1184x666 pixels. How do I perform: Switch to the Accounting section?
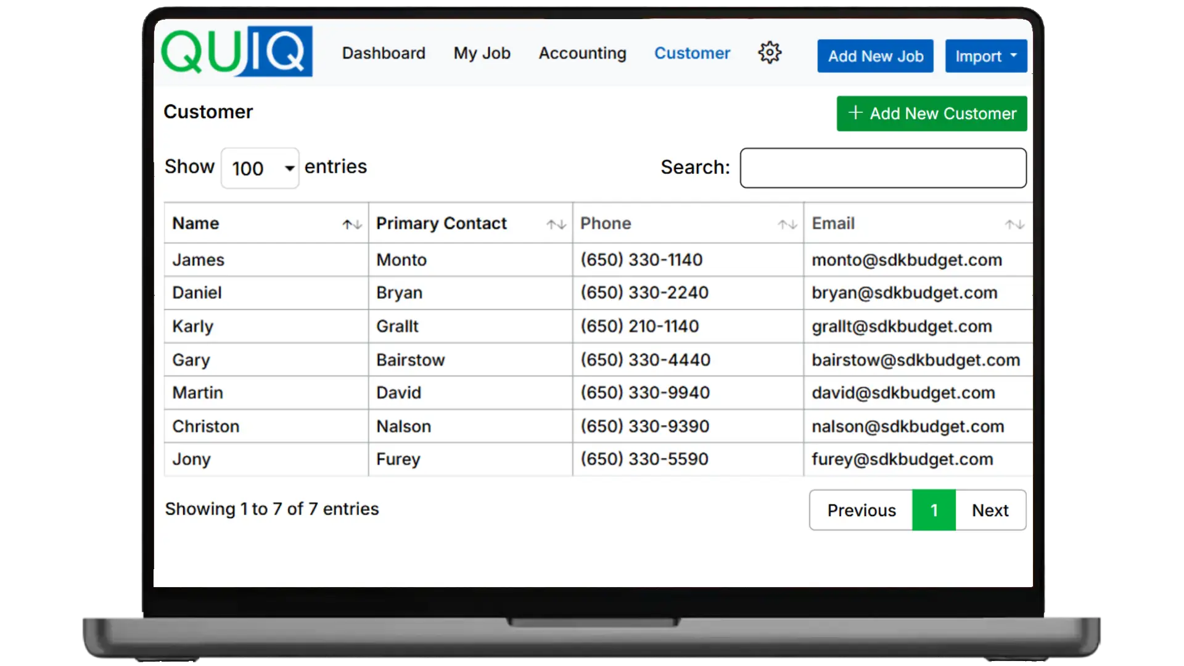click(x=582, y=54)
